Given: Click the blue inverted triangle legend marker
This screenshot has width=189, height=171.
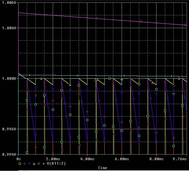Looking at the screenshot, I should [29, 164].
